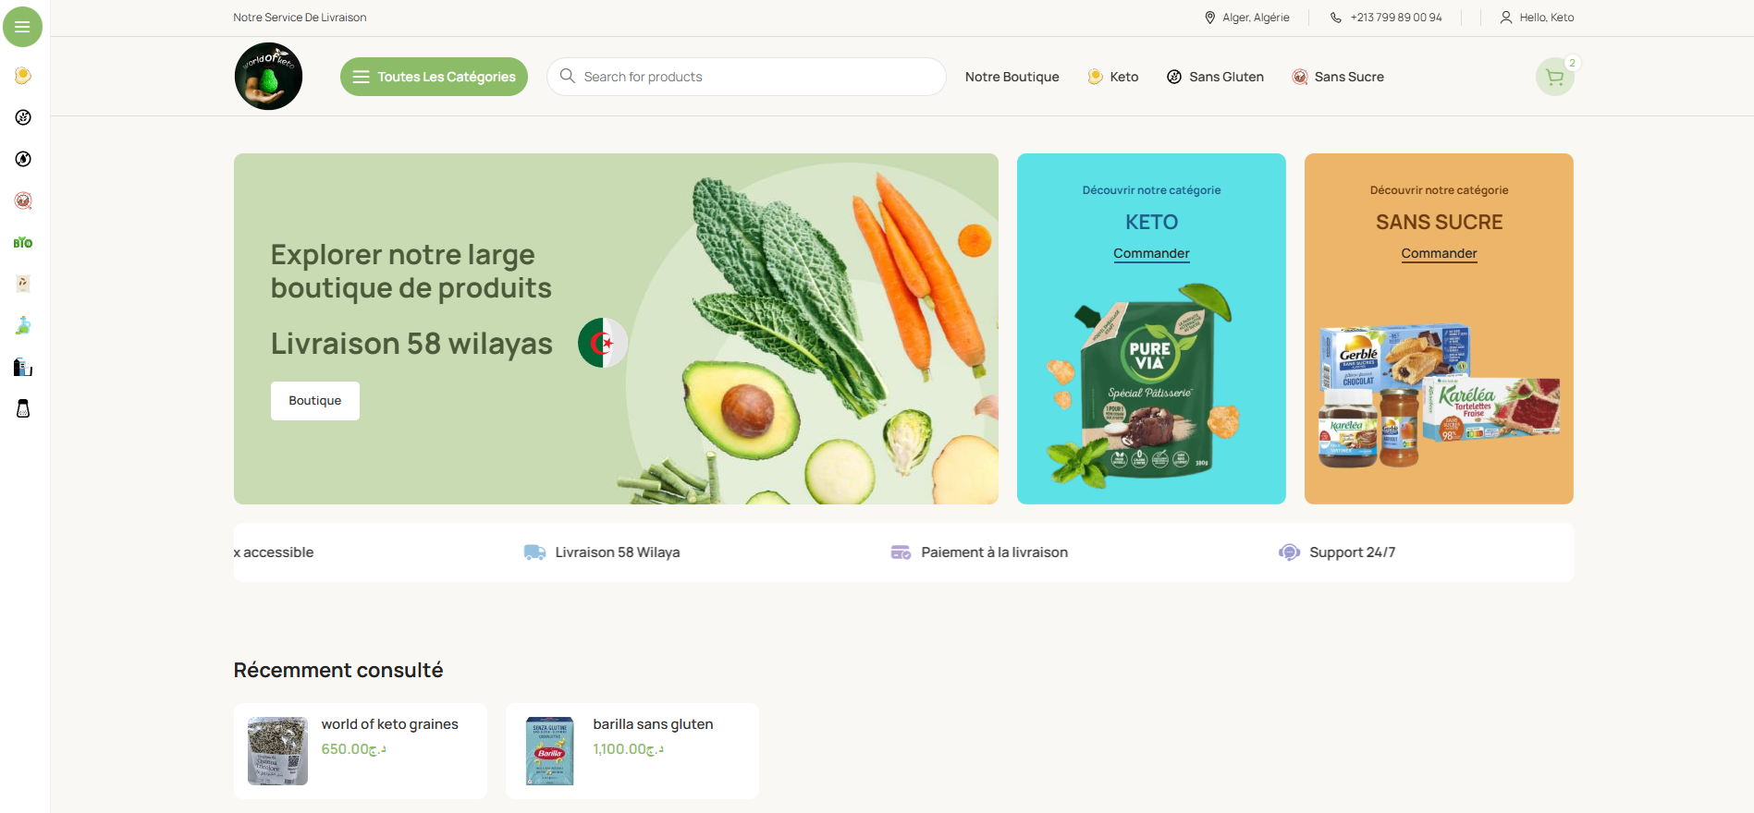Open the Sans Gluten menu item
1754x813 pixels.
(x=1215, y=77)
